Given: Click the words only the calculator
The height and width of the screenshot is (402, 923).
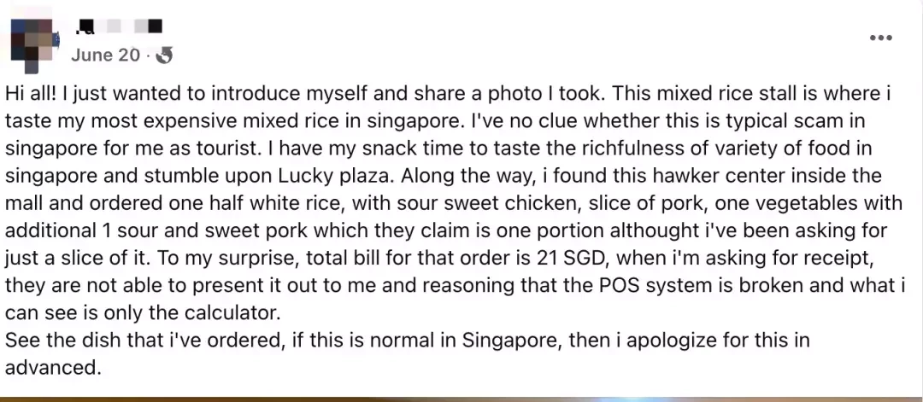Looking at the screenshot, I should 190,312.
